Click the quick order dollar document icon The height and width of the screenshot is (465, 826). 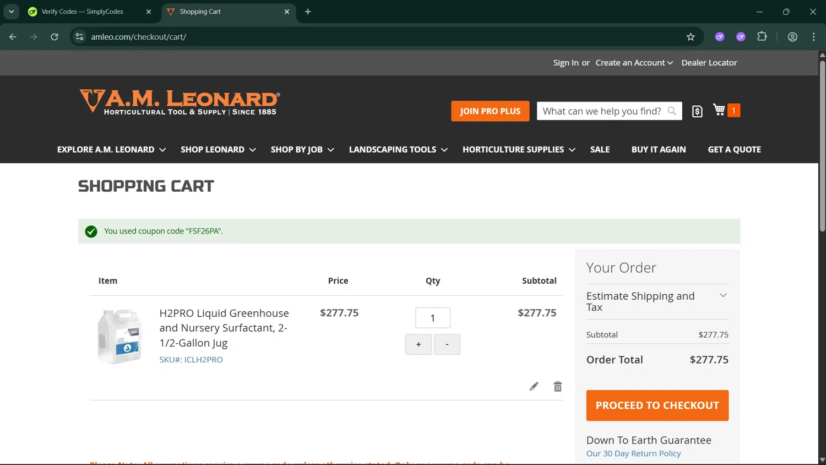697,111
